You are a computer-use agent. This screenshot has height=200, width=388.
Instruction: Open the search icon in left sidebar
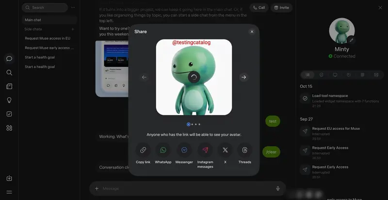(x=9, y=73)
